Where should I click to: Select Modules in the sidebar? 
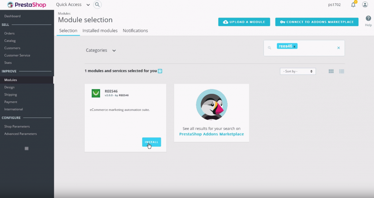point(27,80)
